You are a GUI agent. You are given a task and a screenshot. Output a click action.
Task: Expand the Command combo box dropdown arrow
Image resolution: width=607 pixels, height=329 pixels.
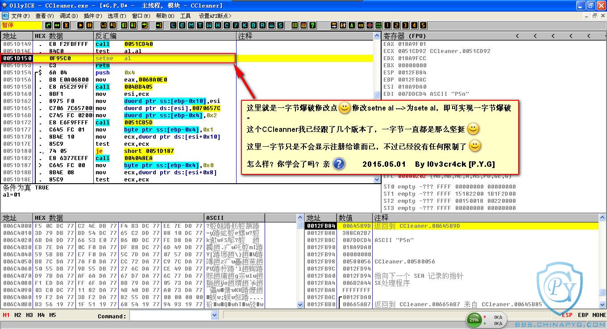[x=215, y=316]
